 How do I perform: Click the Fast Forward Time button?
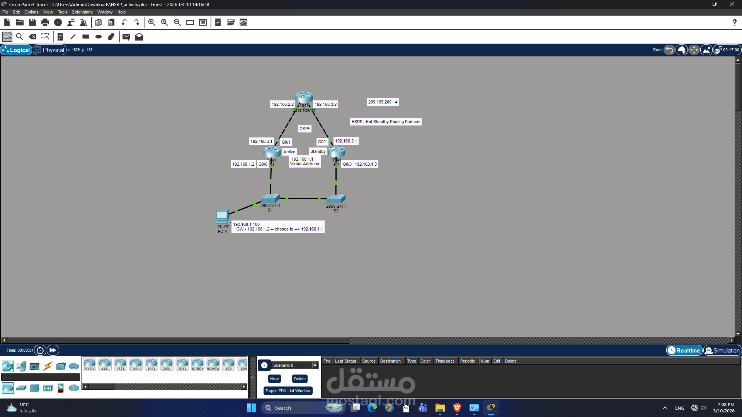[x=53, y=350]
